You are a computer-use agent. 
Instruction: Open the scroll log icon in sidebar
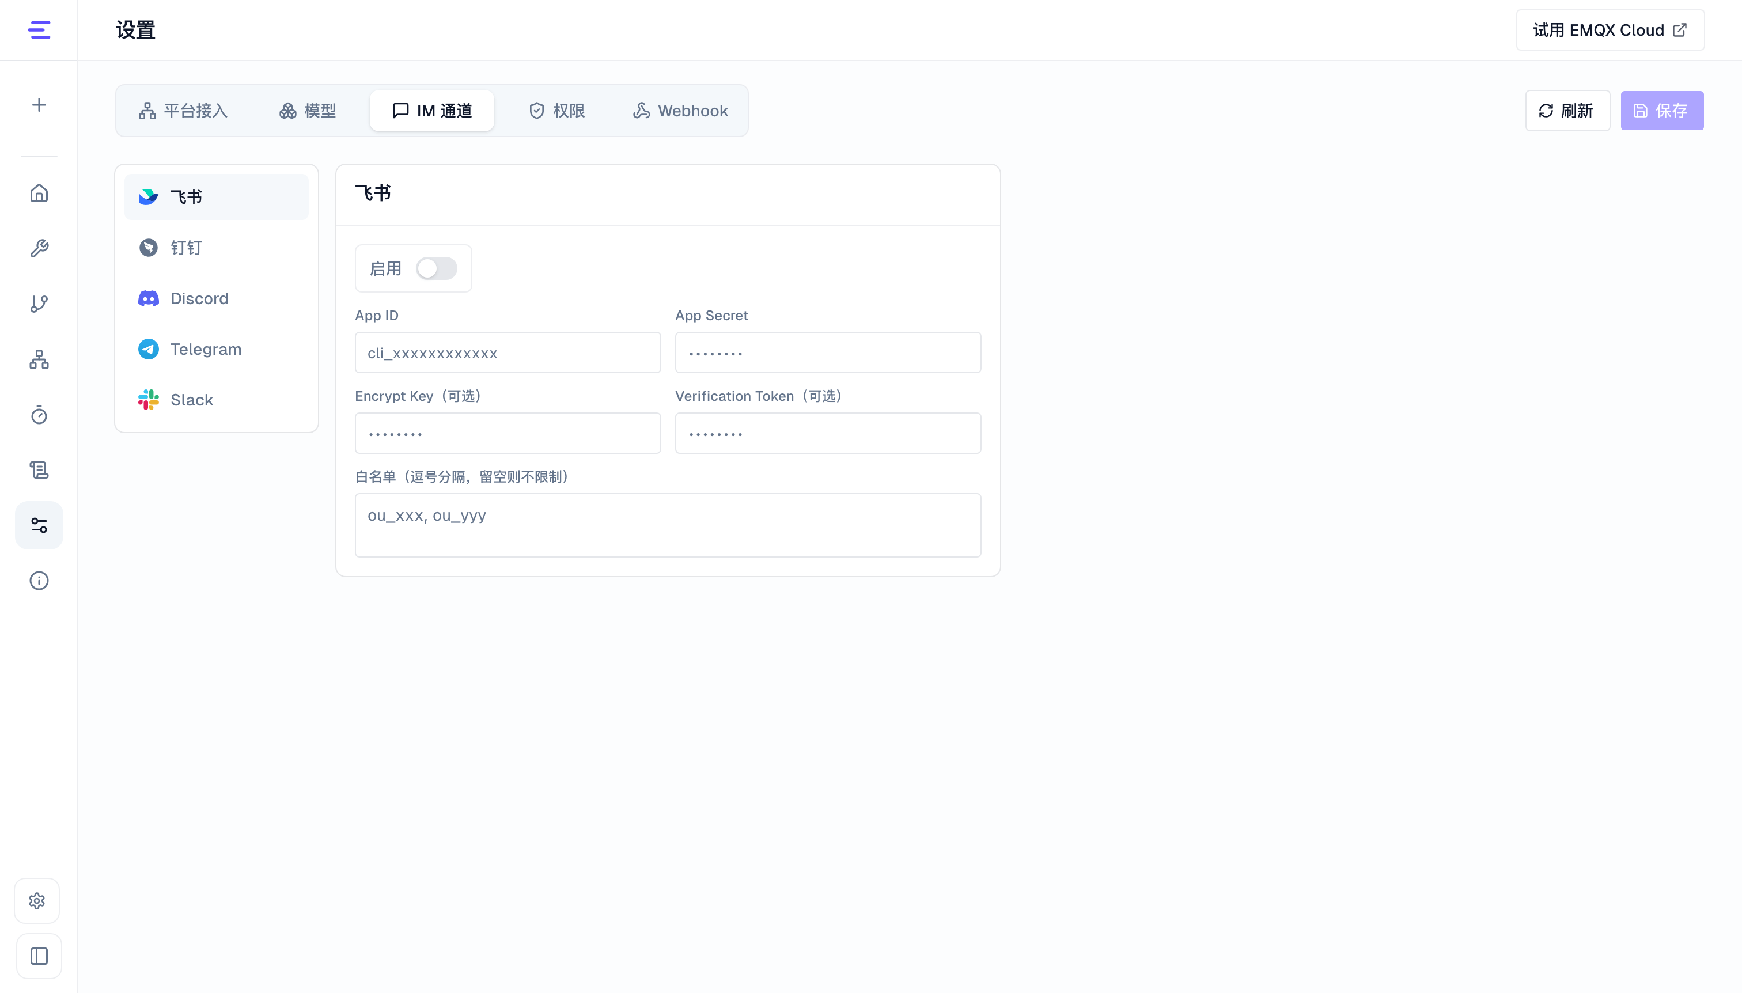tap(39, 470)
